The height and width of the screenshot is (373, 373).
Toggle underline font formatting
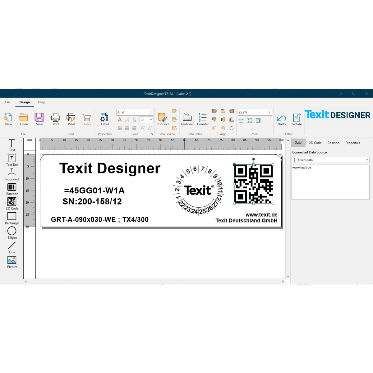pyautogui.click(x=135, y=120)
